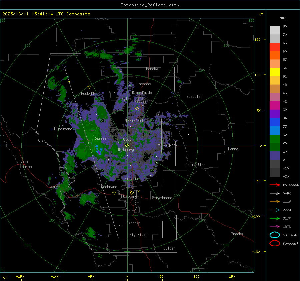This screenshot has width=300, height=281.
Task: Click the Banff city label
Action: coord(55,186)
